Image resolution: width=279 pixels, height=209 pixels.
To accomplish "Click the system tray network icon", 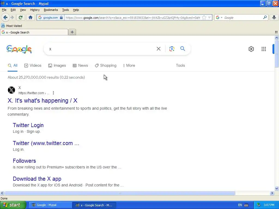I will 259,205.
